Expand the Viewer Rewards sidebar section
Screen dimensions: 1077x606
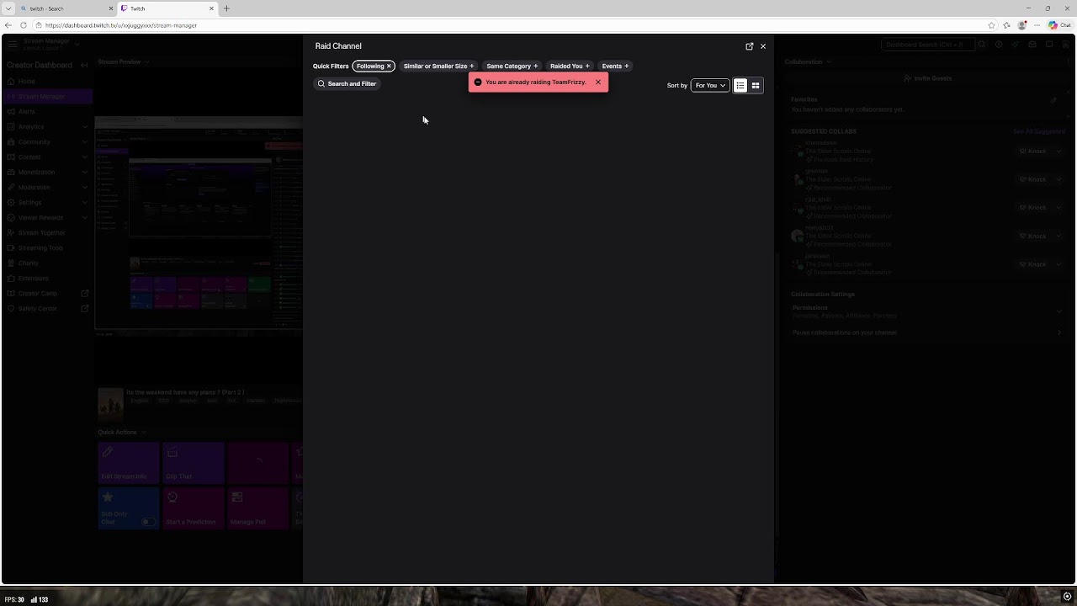pos(47,218)
